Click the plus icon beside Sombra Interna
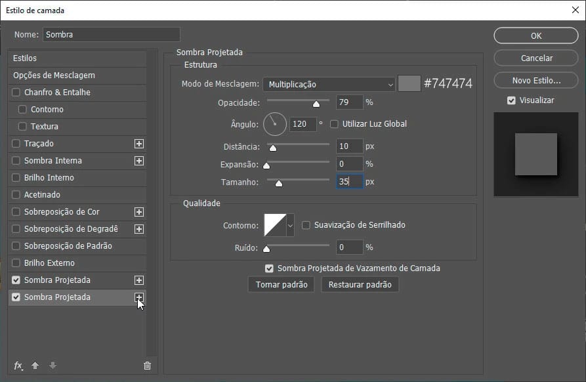The image size is (586, 382). click(139, 160)
